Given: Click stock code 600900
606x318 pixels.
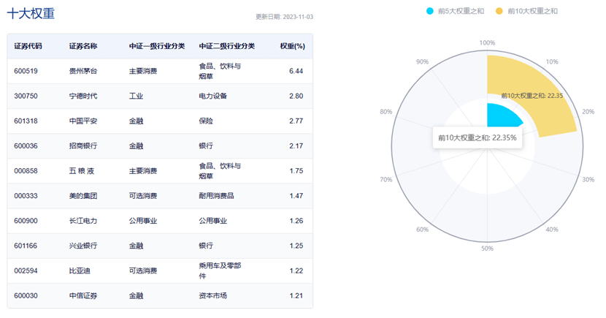Looking at the screenshot, I should point(26,221).
